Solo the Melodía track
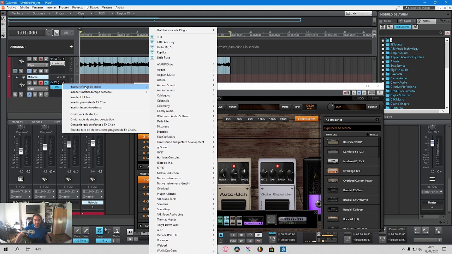 35,83
